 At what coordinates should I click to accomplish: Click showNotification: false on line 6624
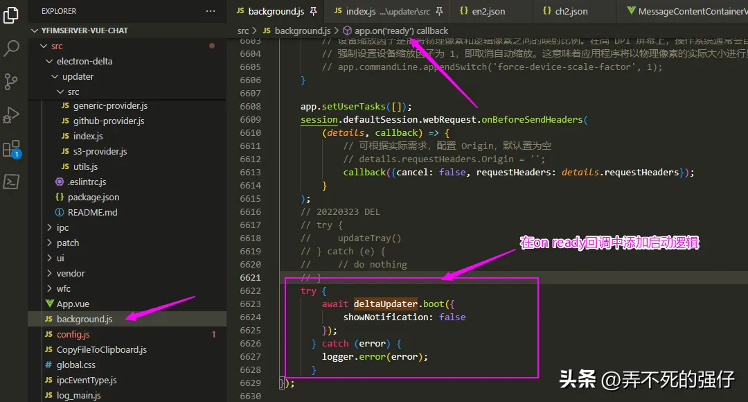click(x=404, y=317)
